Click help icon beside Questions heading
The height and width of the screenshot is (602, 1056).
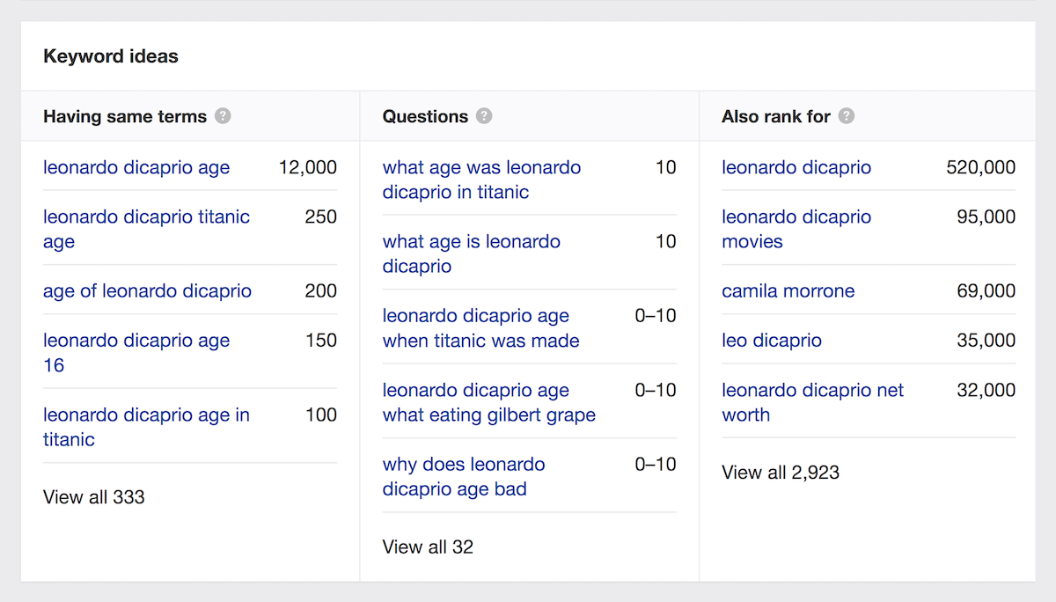(484, 116)
